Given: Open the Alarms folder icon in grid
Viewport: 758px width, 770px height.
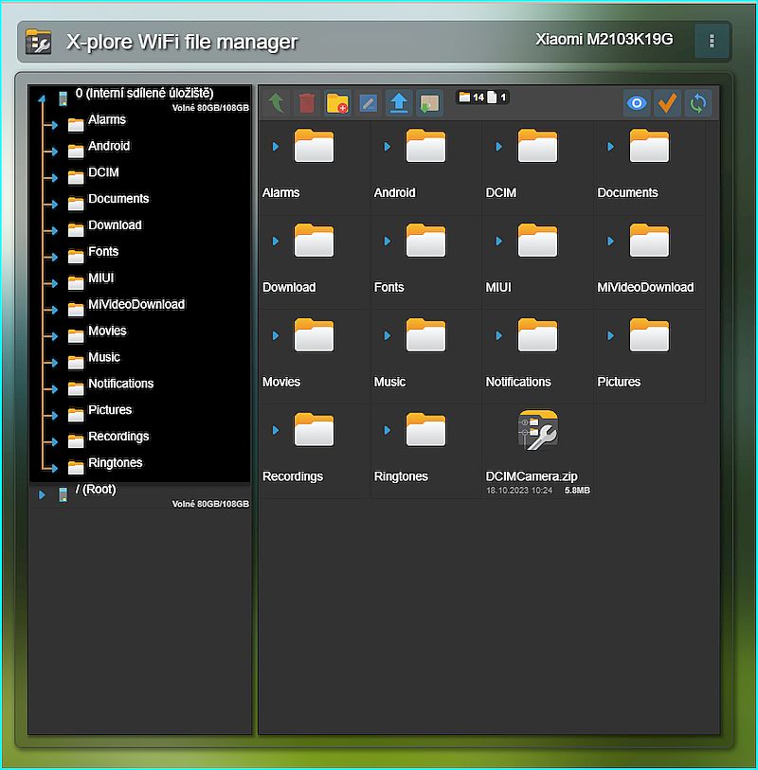Looking at the screenshot, I should click(x=314, y=146).
